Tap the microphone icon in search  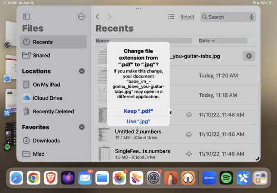[251, 17]
